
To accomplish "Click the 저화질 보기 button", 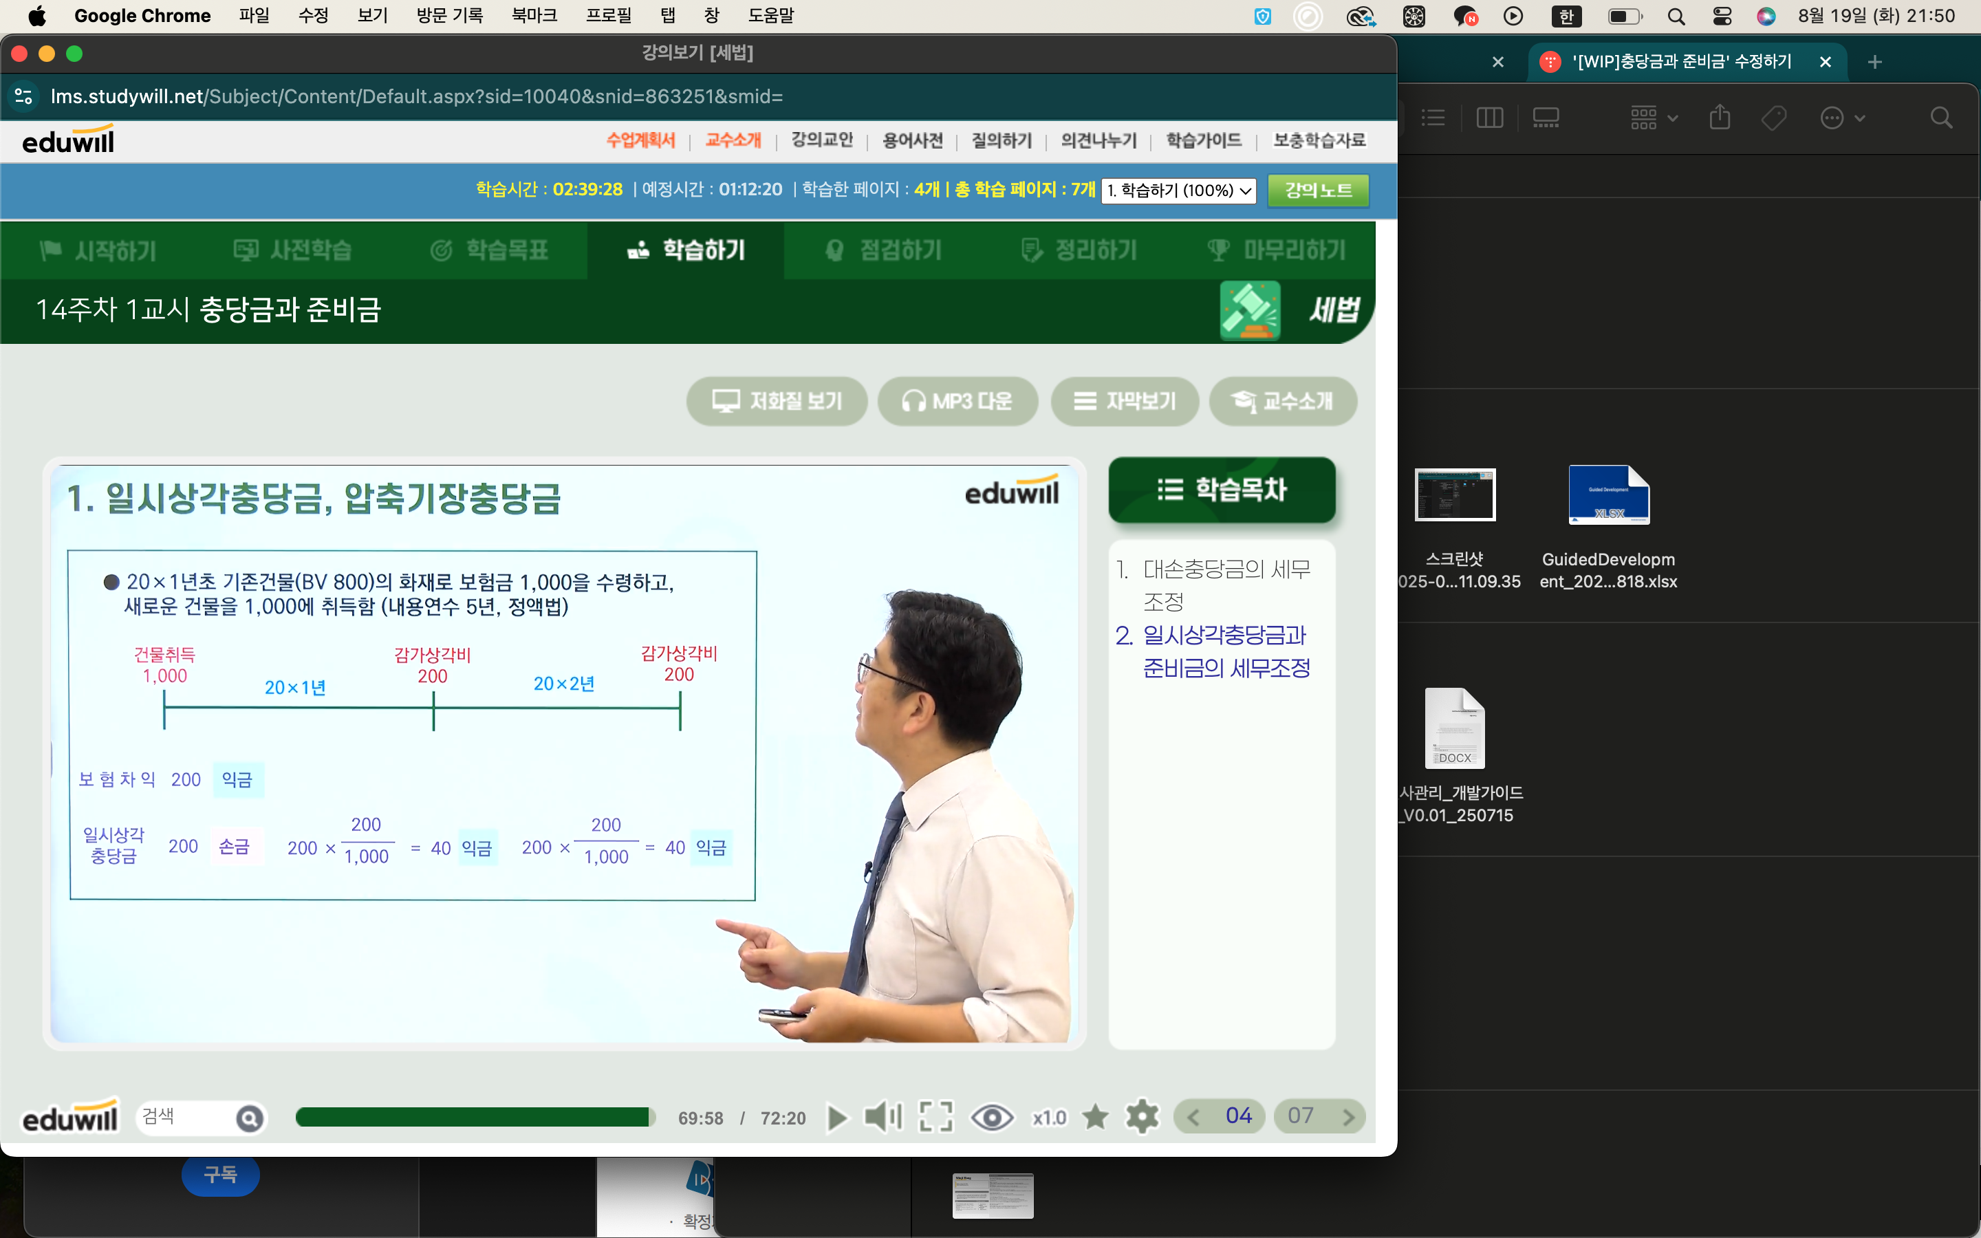I will [777, 401].
